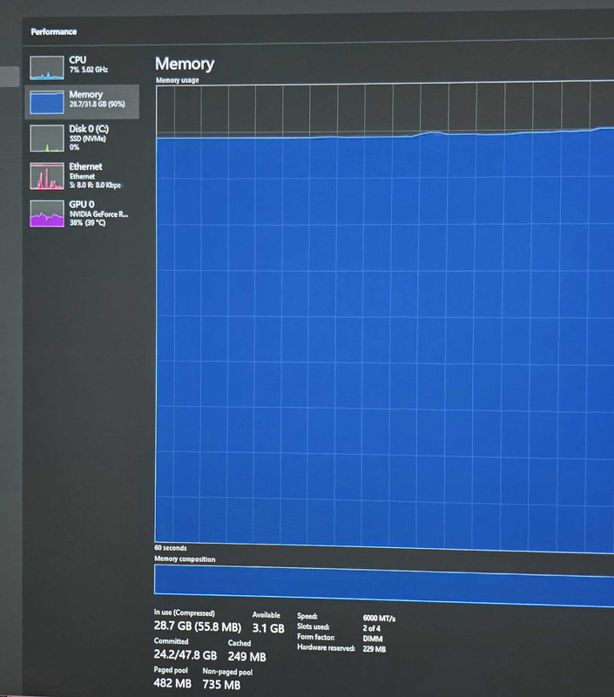Click the Committed label

171,641
